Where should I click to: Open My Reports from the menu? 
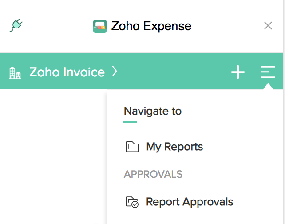(x=174, y=147)
